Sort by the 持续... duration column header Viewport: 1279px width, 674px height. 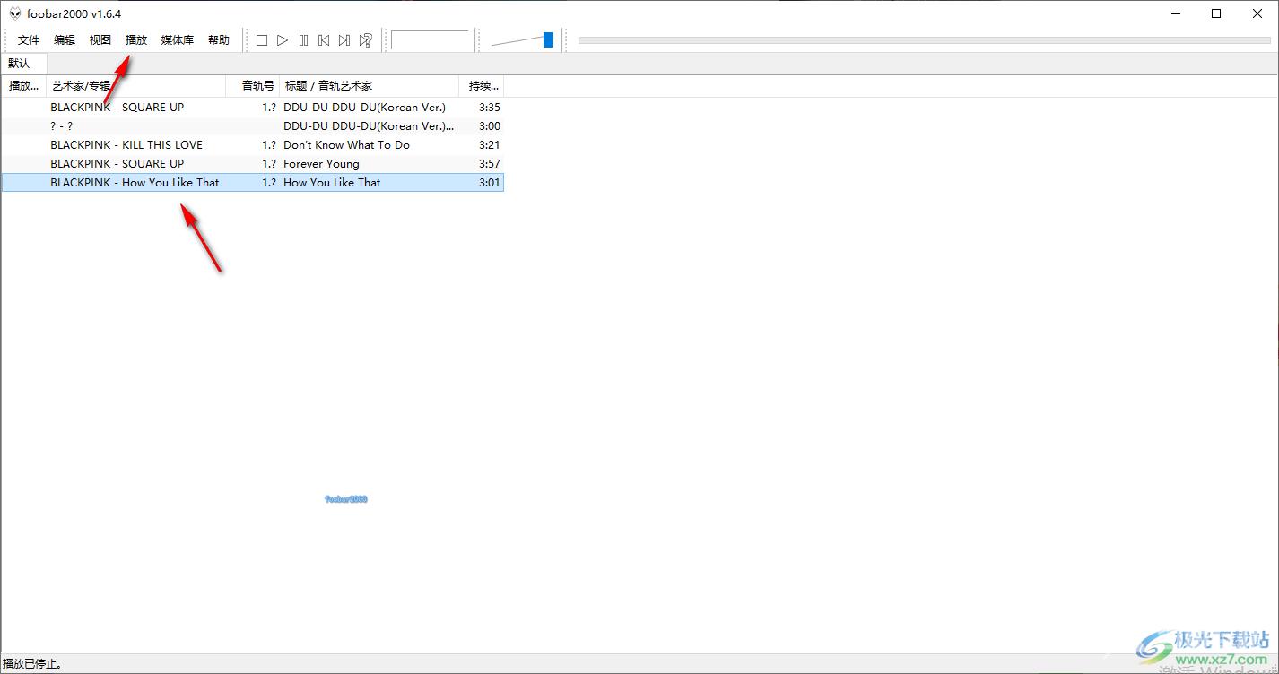click(x=482, y=86)
